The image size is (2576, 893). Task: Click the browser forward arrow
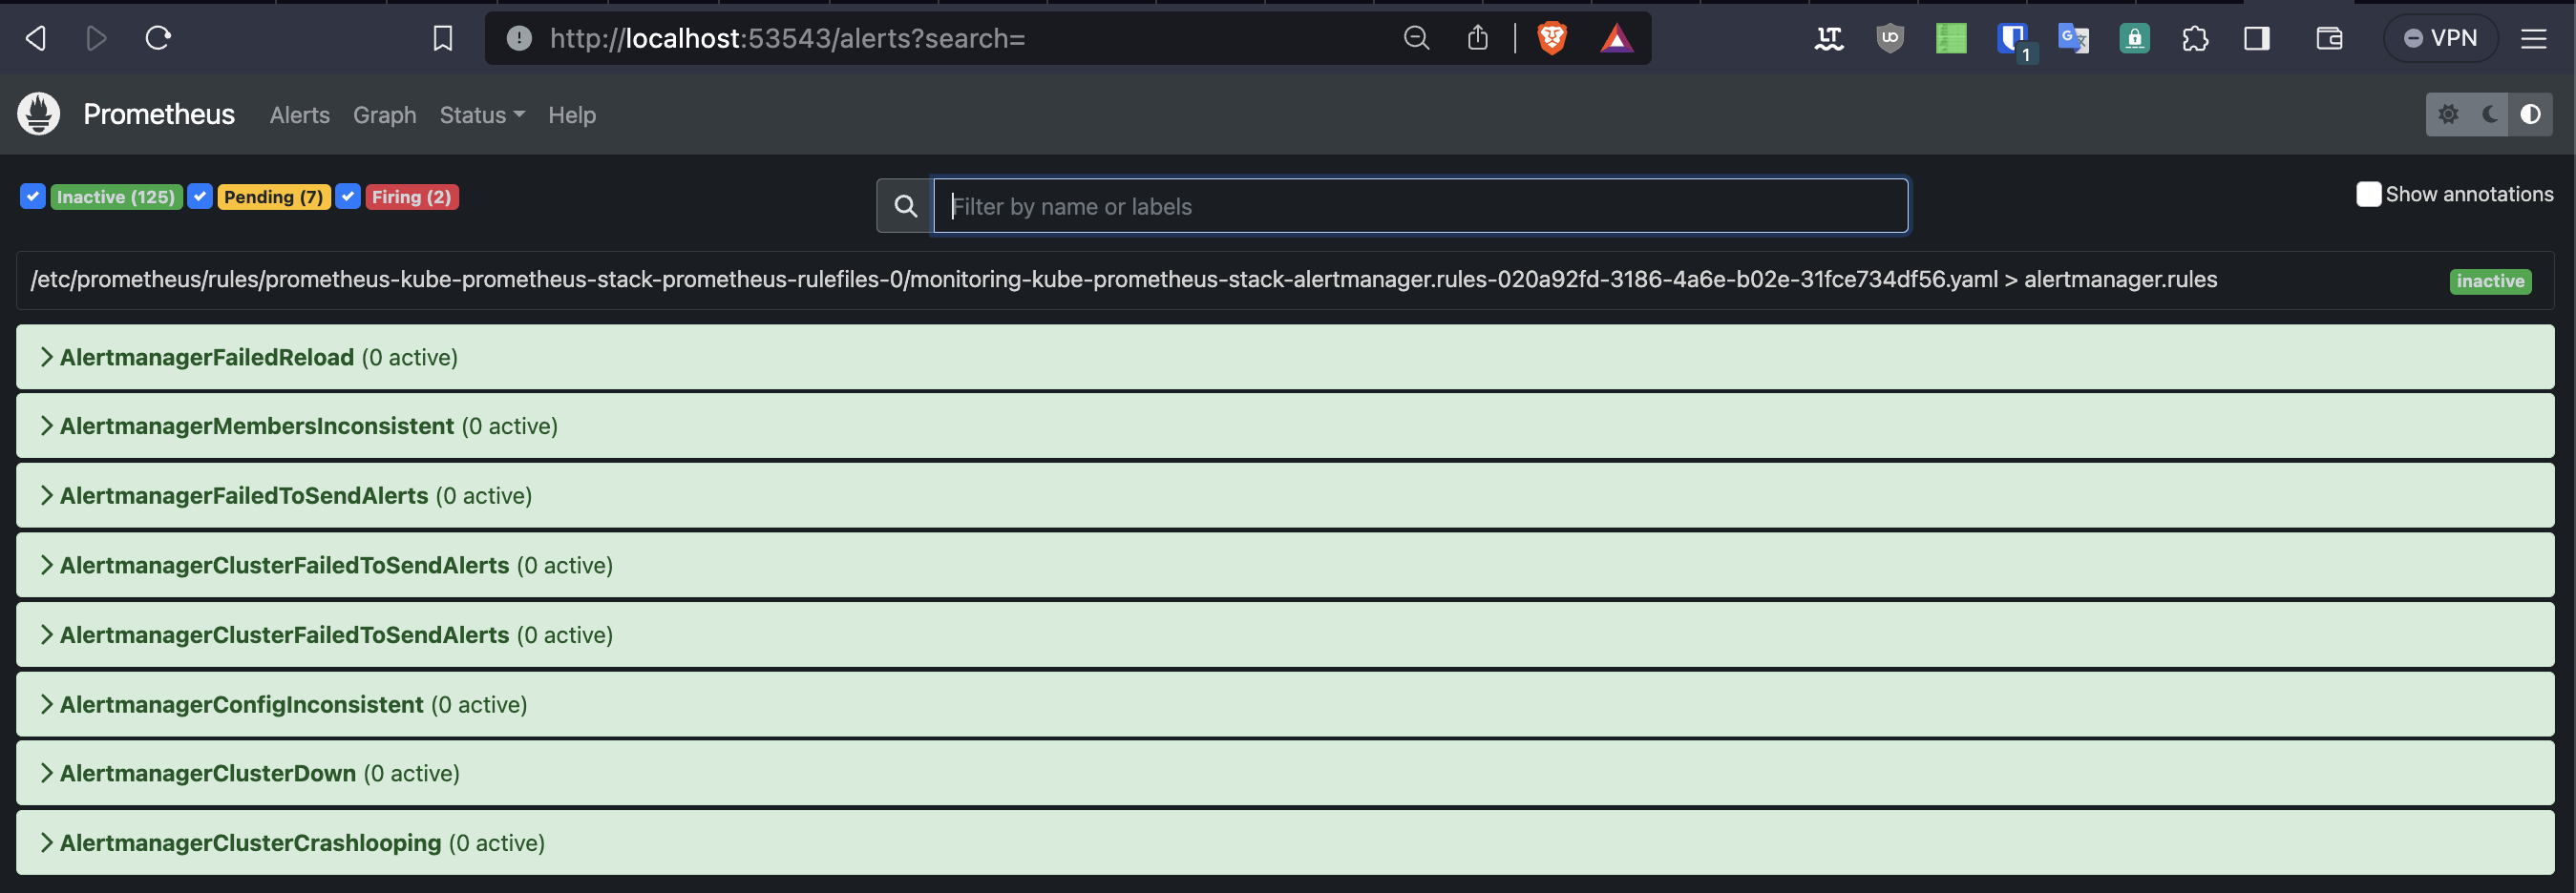click(97, 38)
